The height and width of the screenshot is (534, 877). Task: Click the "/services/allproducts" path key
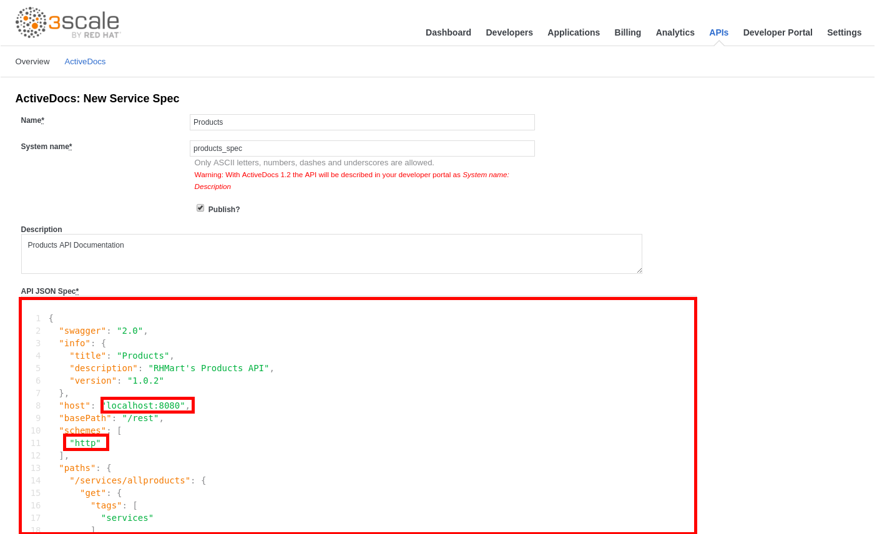[130, 480]
